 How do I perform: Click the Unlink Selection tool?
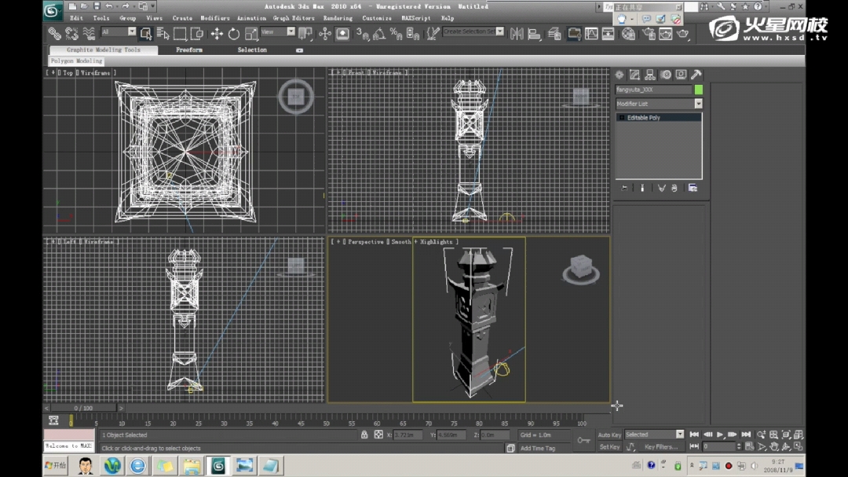pos(71,34)
